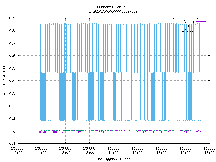The image size is (216, 162).
Task: Click the y-axis label 'S/C Current (A)'
Action: [4, 81]
